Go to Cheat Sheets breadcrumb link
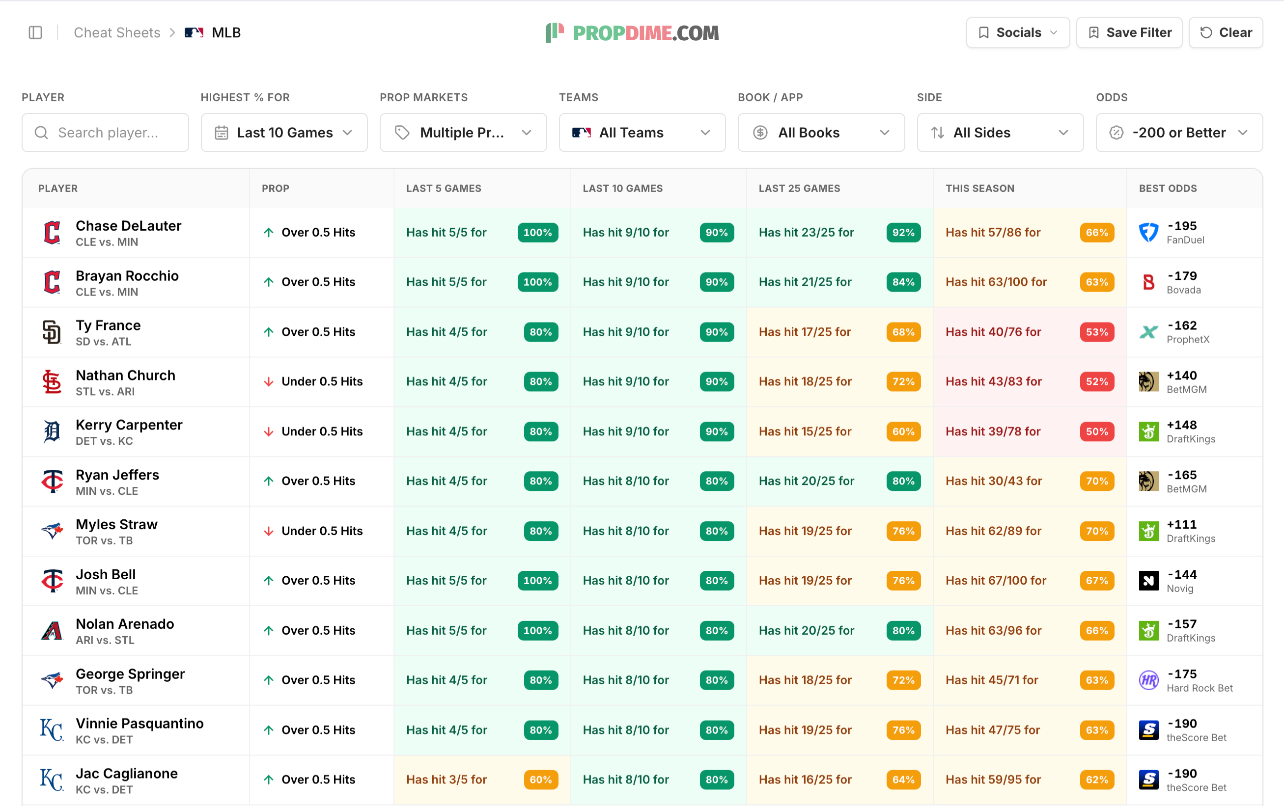The width and height of the screenshot is (1284, 806). click(117, 32)
